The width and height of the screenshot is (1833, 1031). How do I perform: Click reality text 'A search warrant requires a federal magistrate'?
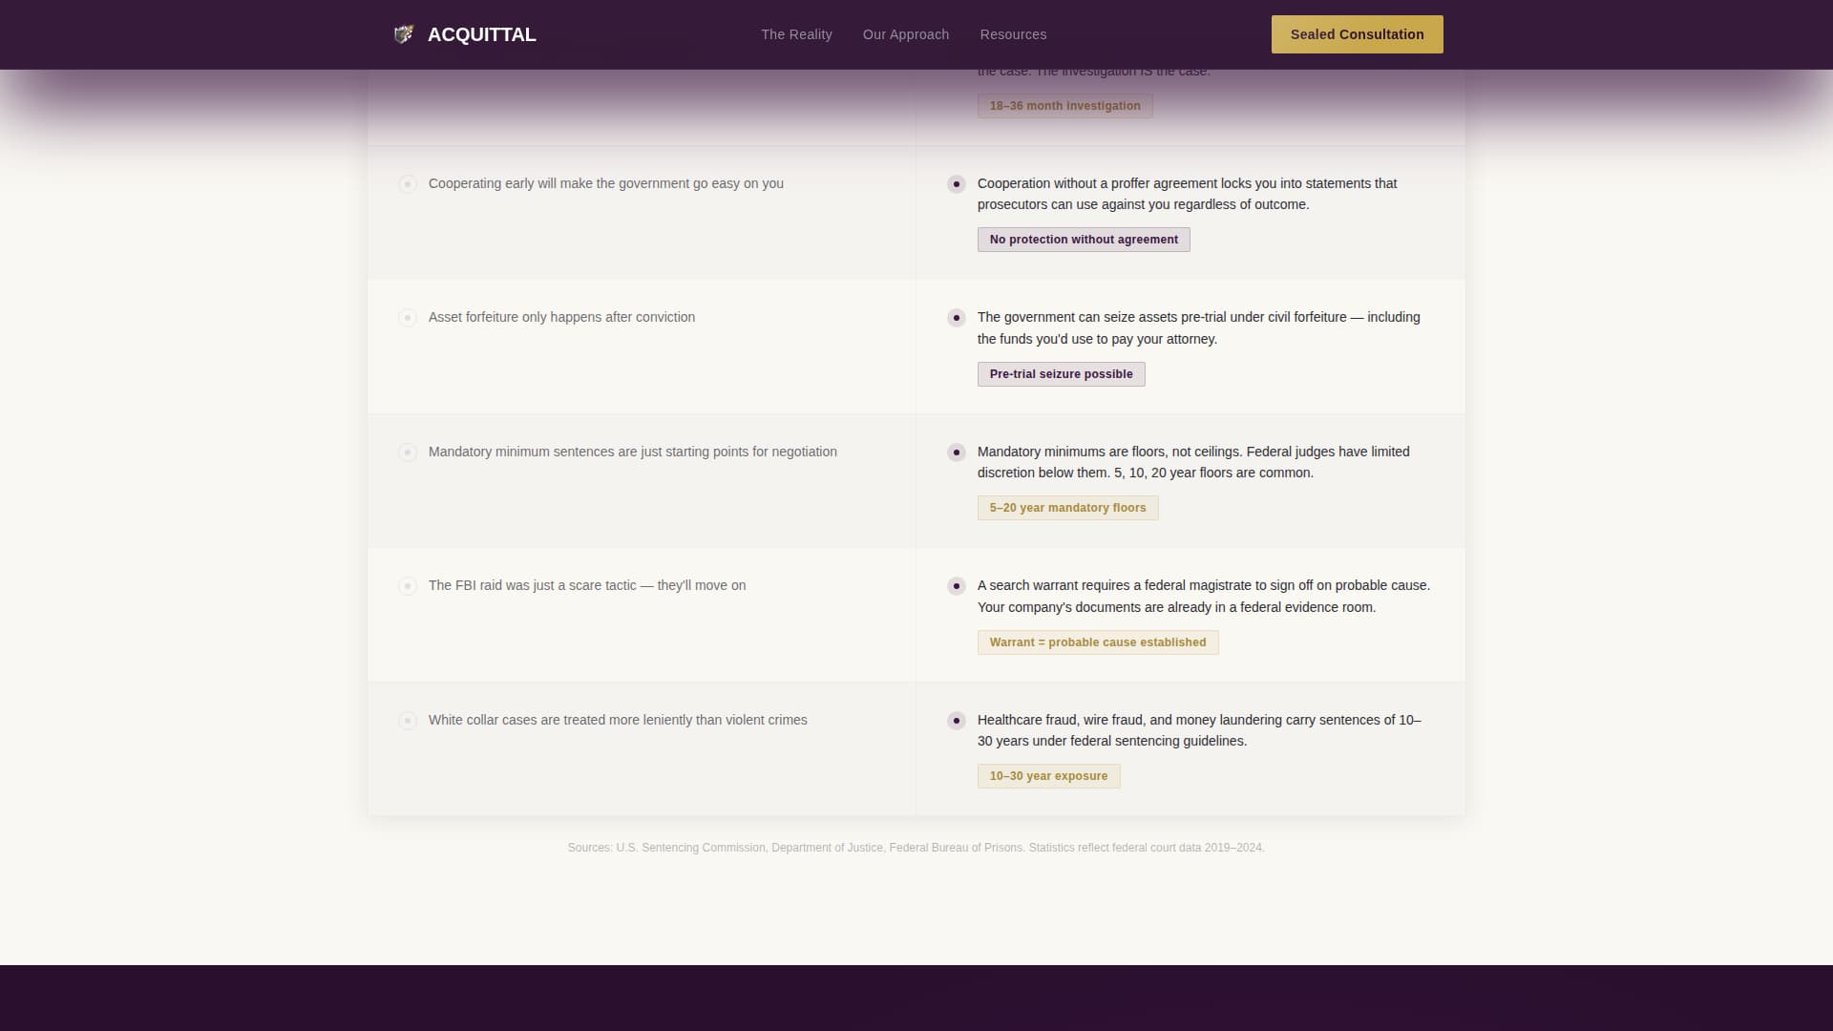coord(1204,596)
